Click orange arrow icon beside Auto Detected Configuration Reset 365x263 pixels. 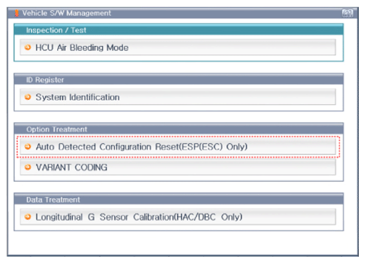pos(28,147)
